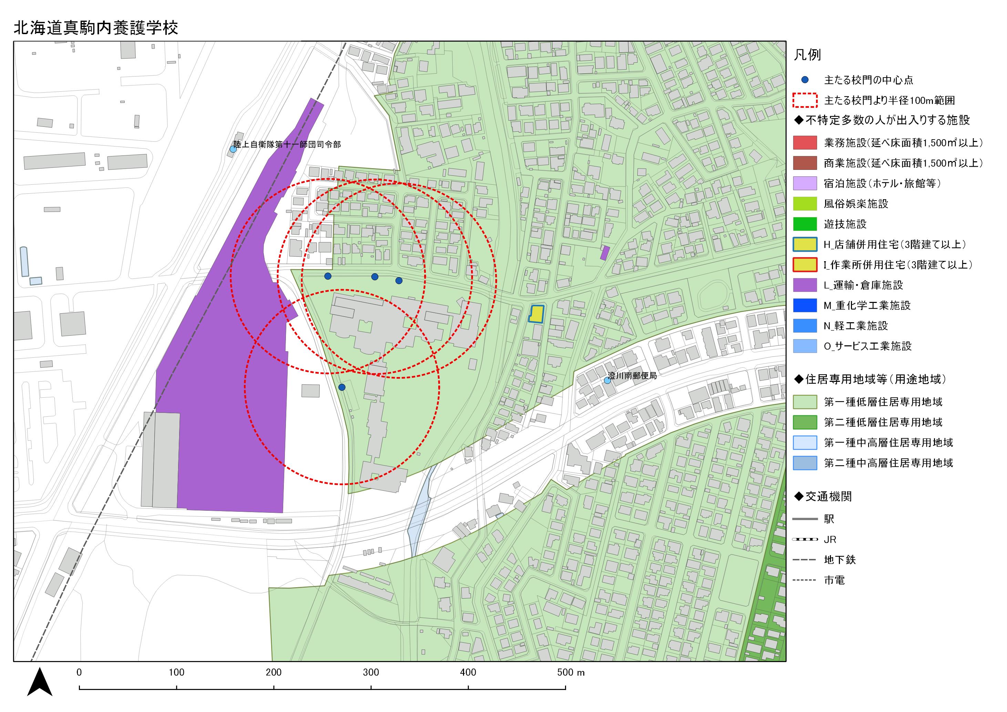Click the 澄川南郵便局 map label
Screen dimensions: 1007x712
[x=632, y=376]
